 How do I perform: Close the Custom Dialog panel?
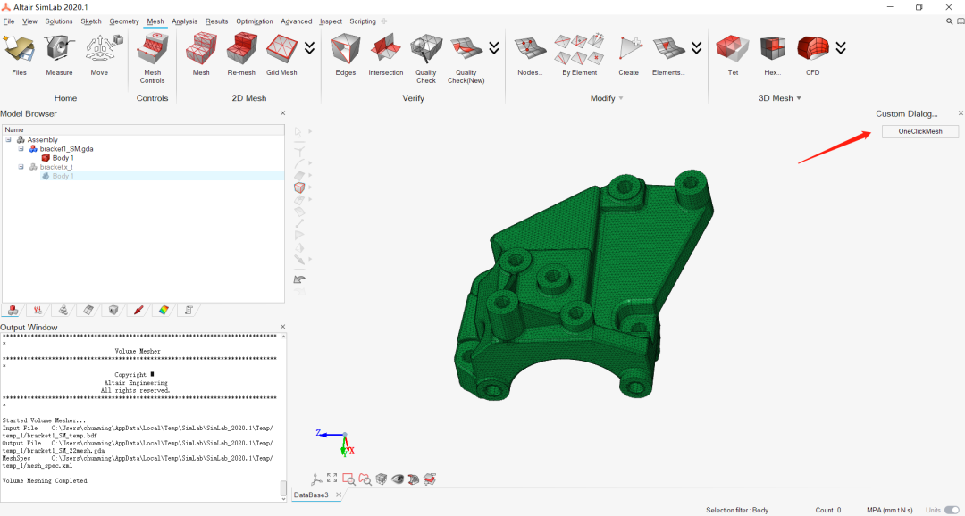pos(961,113)
